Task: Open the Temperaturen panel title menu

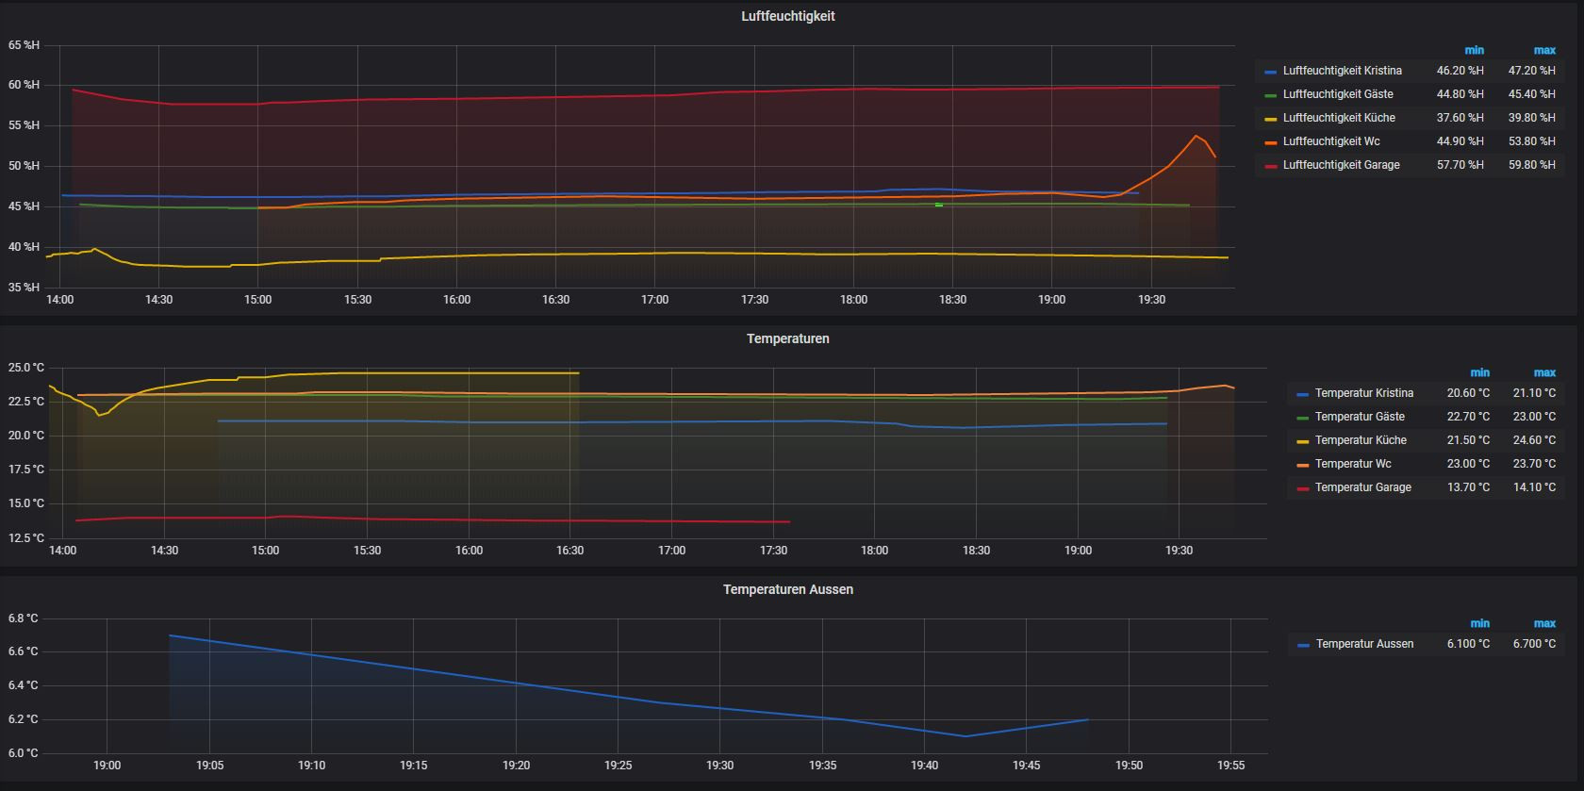Action: (787, 338)
